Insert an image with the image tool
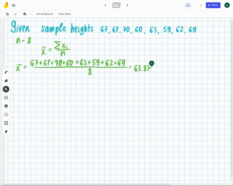The height and width of the screenshot is (186, 233). click(6, 106)
